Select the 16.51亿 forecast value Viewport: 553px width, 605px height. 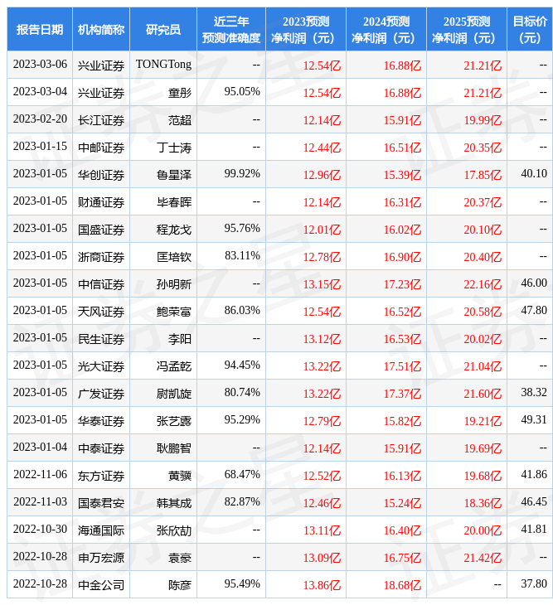coord(402,148)
